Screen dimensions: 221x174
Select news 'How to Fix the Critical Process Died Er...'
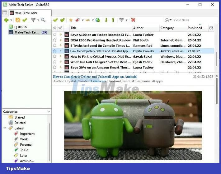(101, 57)
